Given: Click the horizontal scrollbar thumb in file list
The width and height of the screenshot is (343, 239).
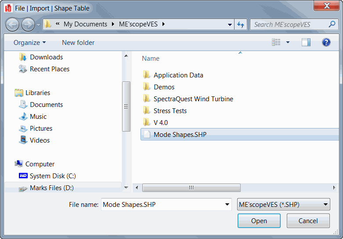Looking at the screenshot, I should pyautogui.click(x=191, y=188).
